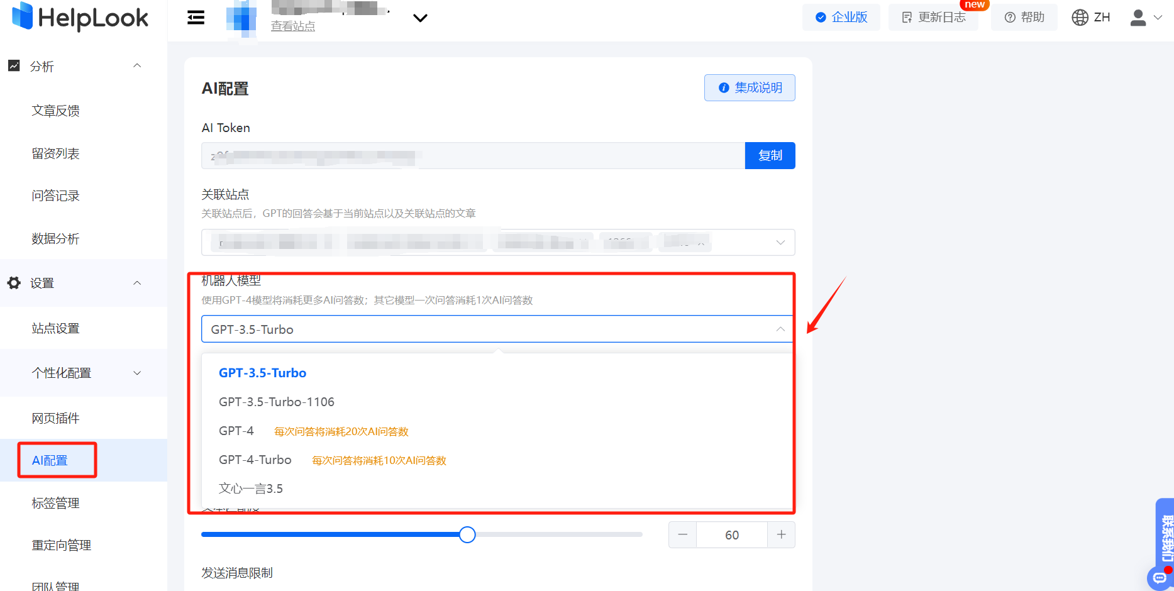Click the 分析 chart icon

tap(14, 65)
